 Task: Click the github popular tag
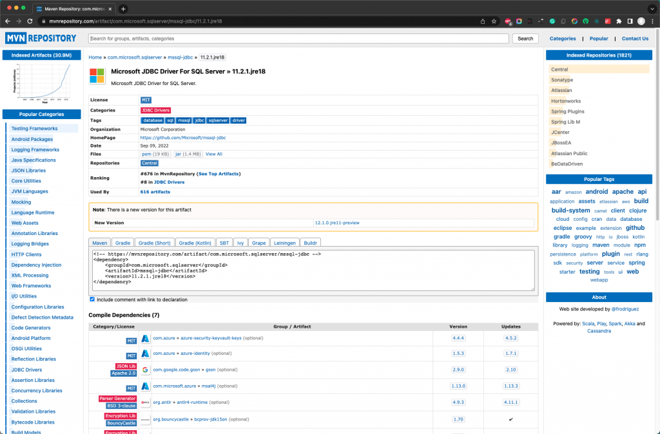[x=635, y=228]
